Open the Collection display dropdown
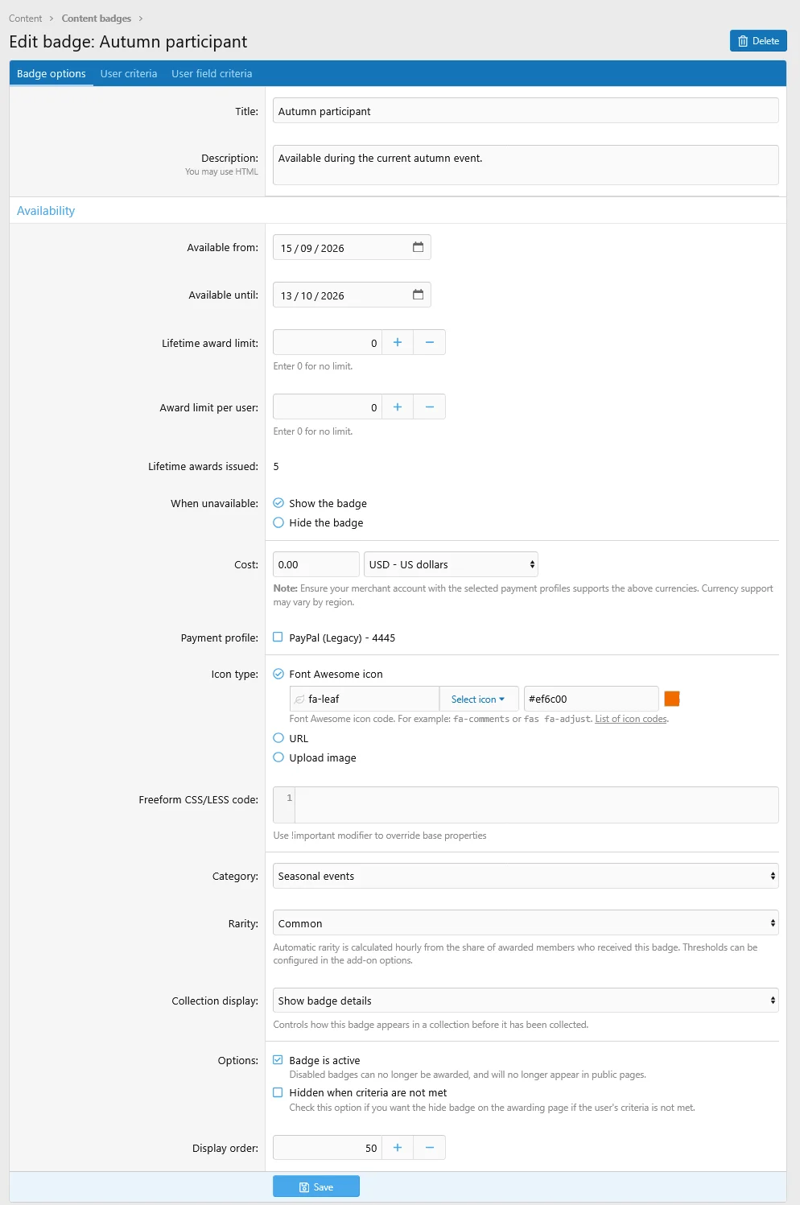The height and width of the screenshot is (1205, 800). pyautogui.click(x=526, y=1001)
